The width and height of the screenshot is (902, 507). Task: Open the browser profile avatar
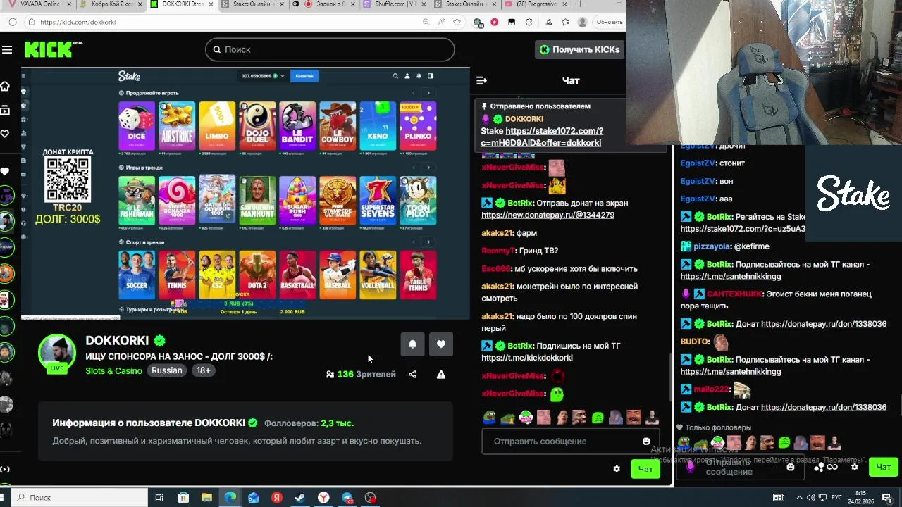click(582, 22)
